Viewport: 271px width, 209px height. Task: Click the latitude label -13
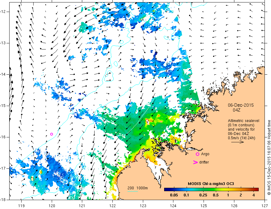tap(3, 43)
